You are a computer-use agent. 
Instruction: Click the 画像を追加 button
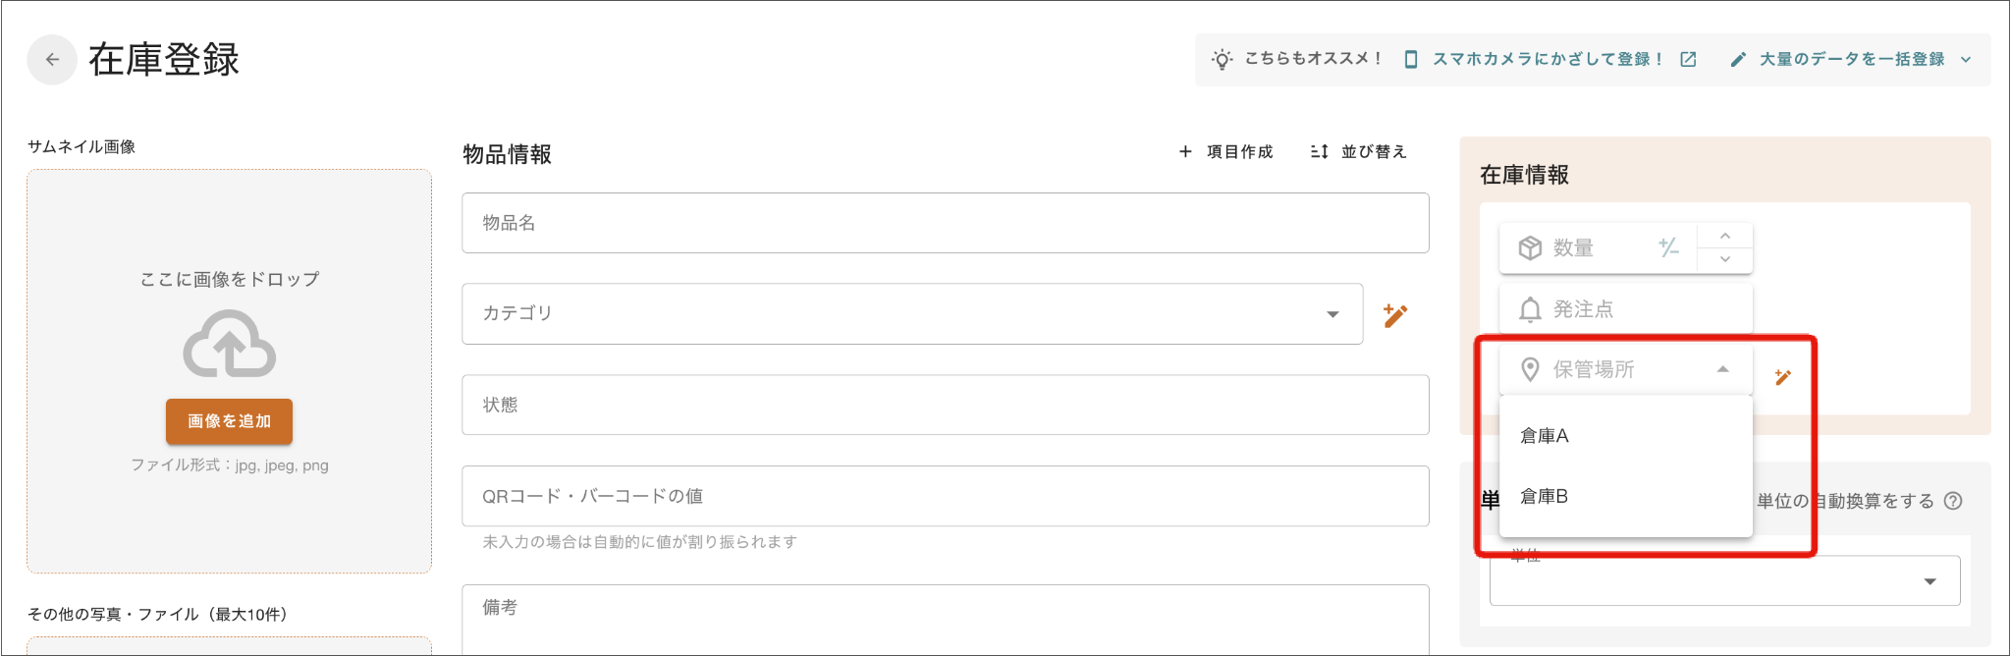pos(229,421)
